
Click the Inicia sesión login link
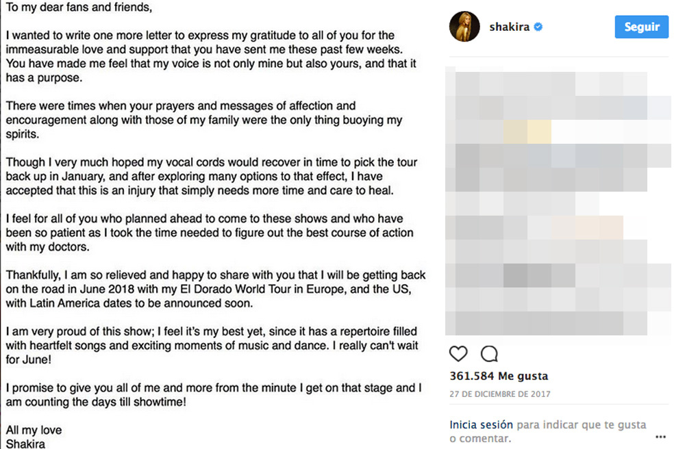(x=481, y=425)
